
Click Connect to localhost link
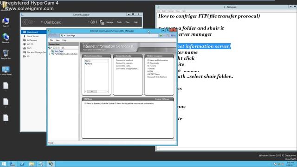[124, 60]
